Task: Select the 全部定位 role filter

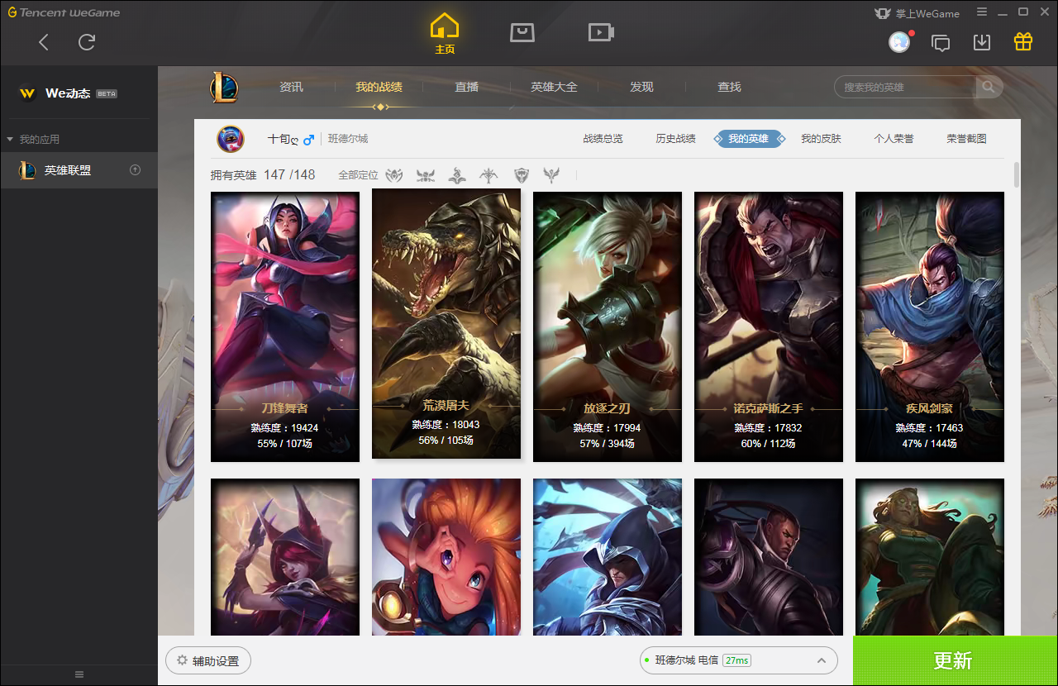Action: [358, 175]
